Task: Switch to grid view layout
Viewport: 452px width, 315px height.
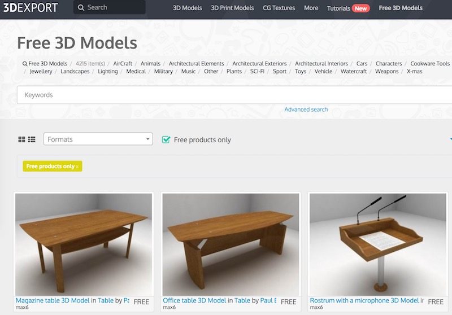Action: pyautogui.click(x=21, y=139)
